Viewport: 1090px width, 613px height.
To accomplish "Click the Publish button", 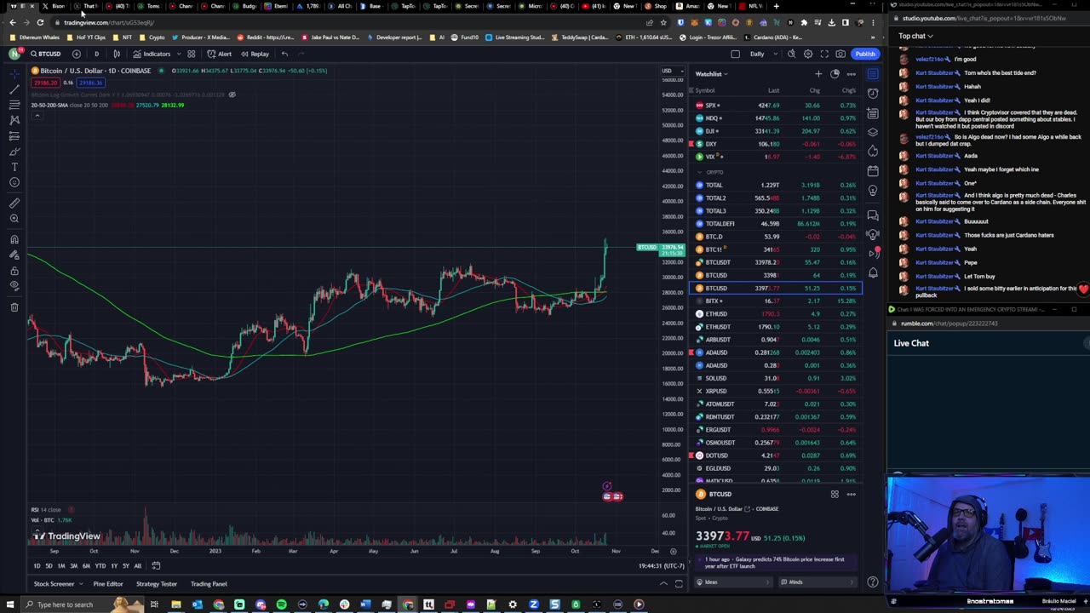I will (865, 54).
